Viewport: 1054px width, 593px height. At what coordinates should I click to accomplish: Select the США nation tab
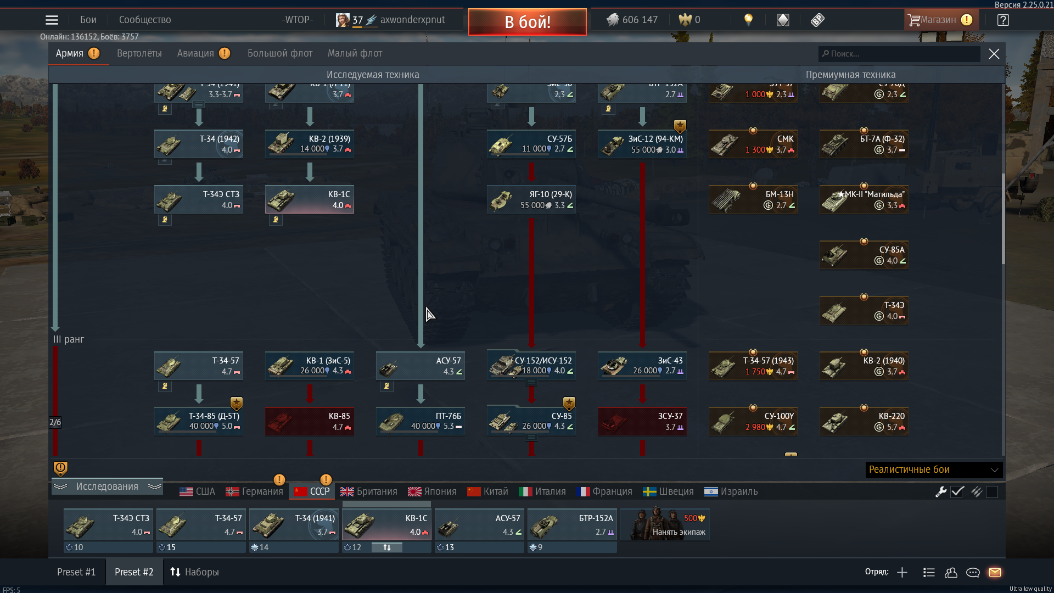(x=198, y=491)
